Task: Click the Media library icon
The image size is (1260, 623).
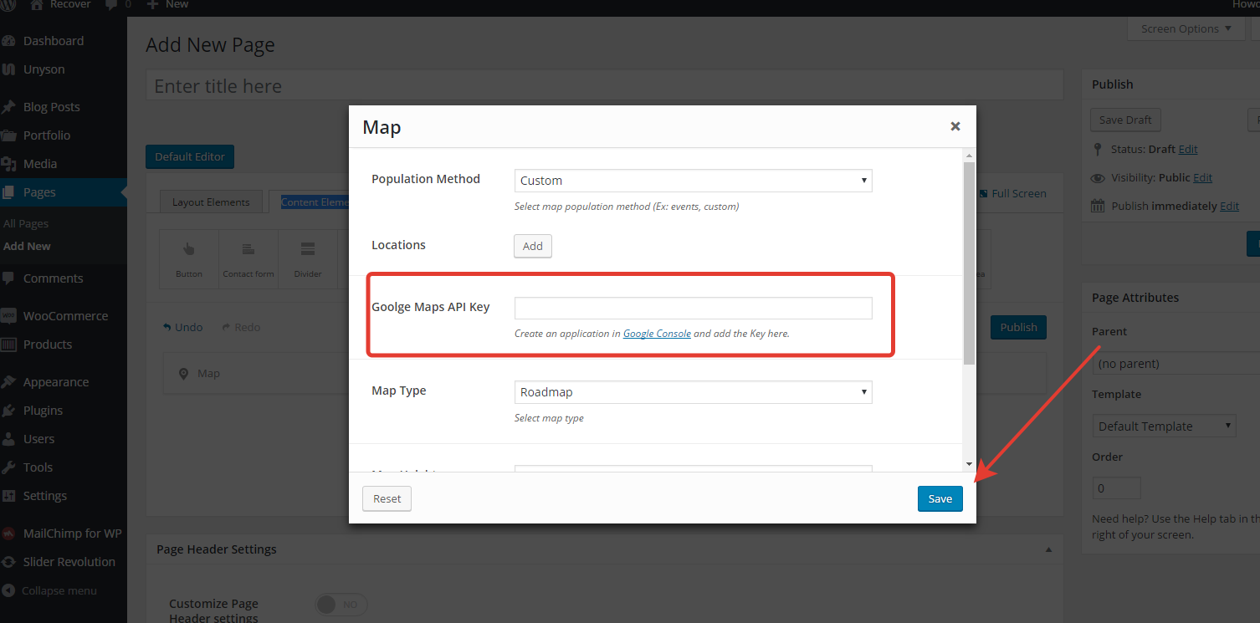Action: coord(8,164)
